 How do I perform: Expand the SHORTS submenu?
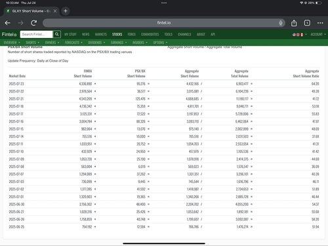click(x=32, y=43)
